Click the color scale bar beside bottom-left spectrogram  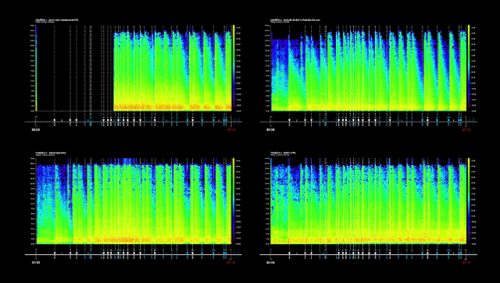234,201
